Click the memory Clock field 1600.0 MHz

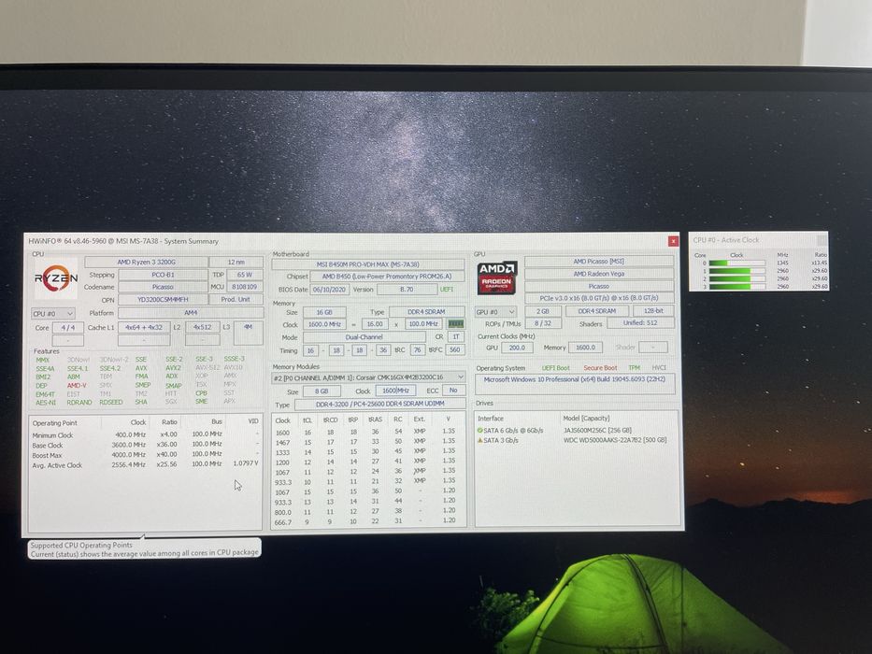(x=324, y=324)
